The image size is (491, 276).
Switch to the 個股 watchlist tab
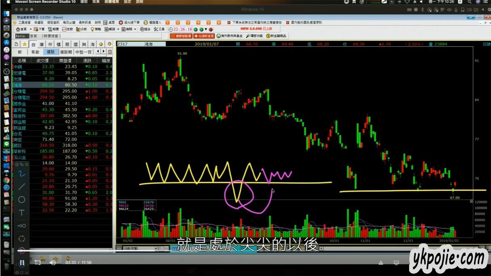pyautogui.click(x=50, y=52)
